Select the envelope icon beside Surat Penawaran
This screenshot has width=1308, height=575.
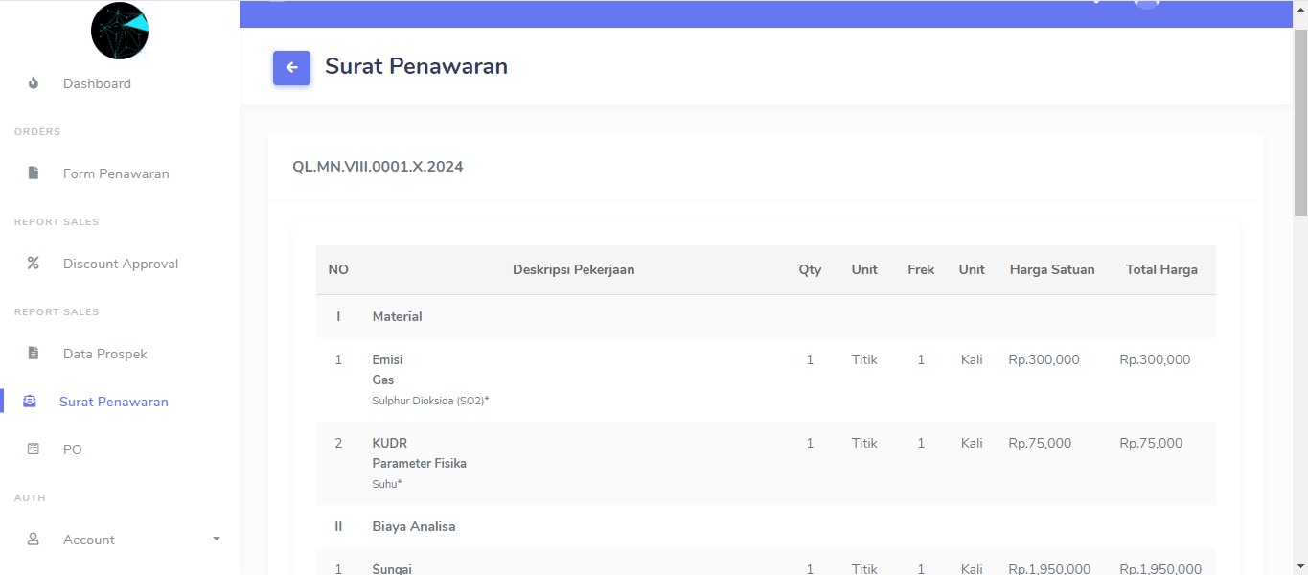[33, 401]
